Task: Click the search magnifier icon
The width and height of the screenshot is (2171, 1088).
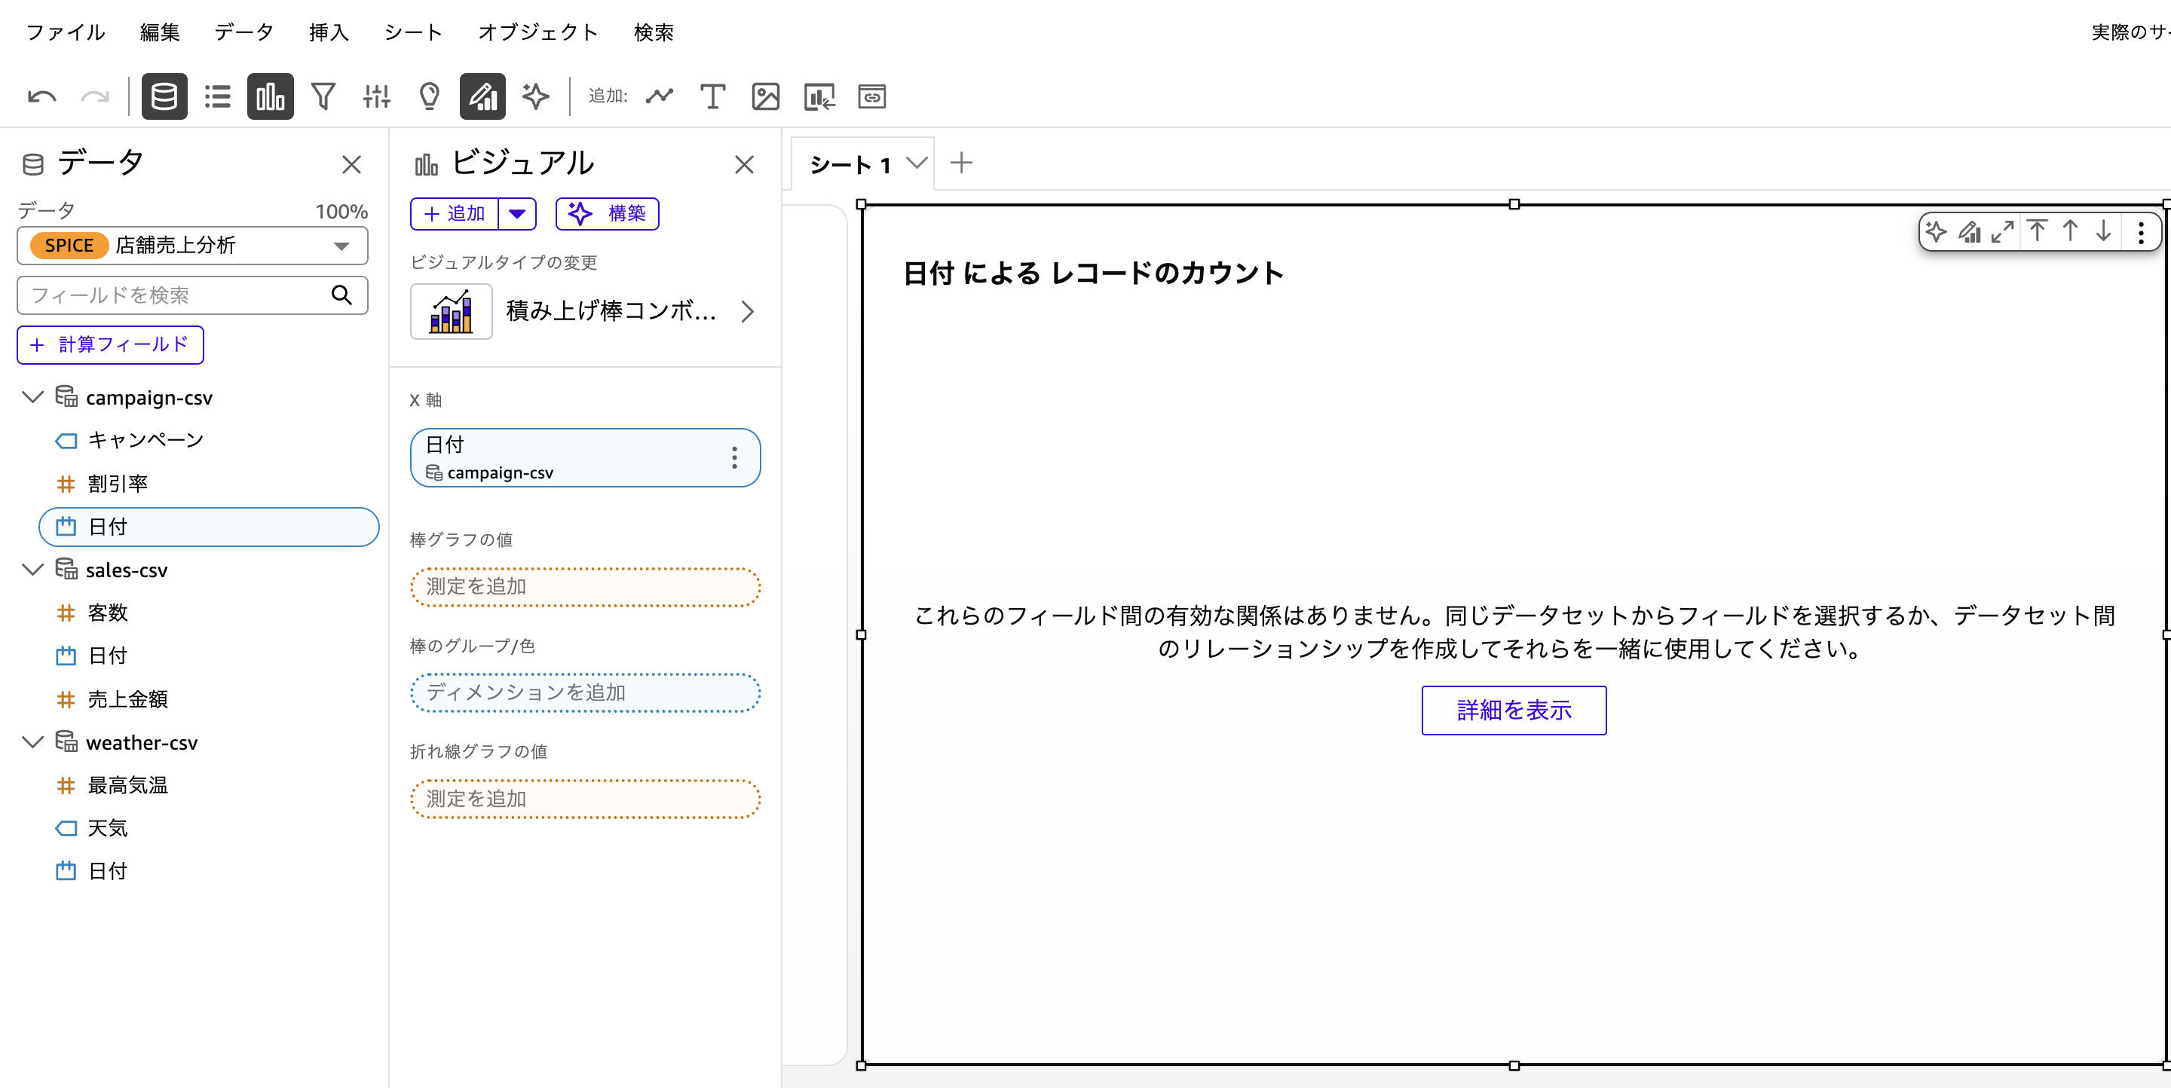Action: (x=341, y=295)
